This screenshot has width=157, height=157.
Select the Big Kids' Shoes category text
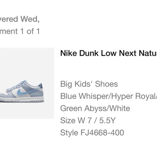(89, 84)
